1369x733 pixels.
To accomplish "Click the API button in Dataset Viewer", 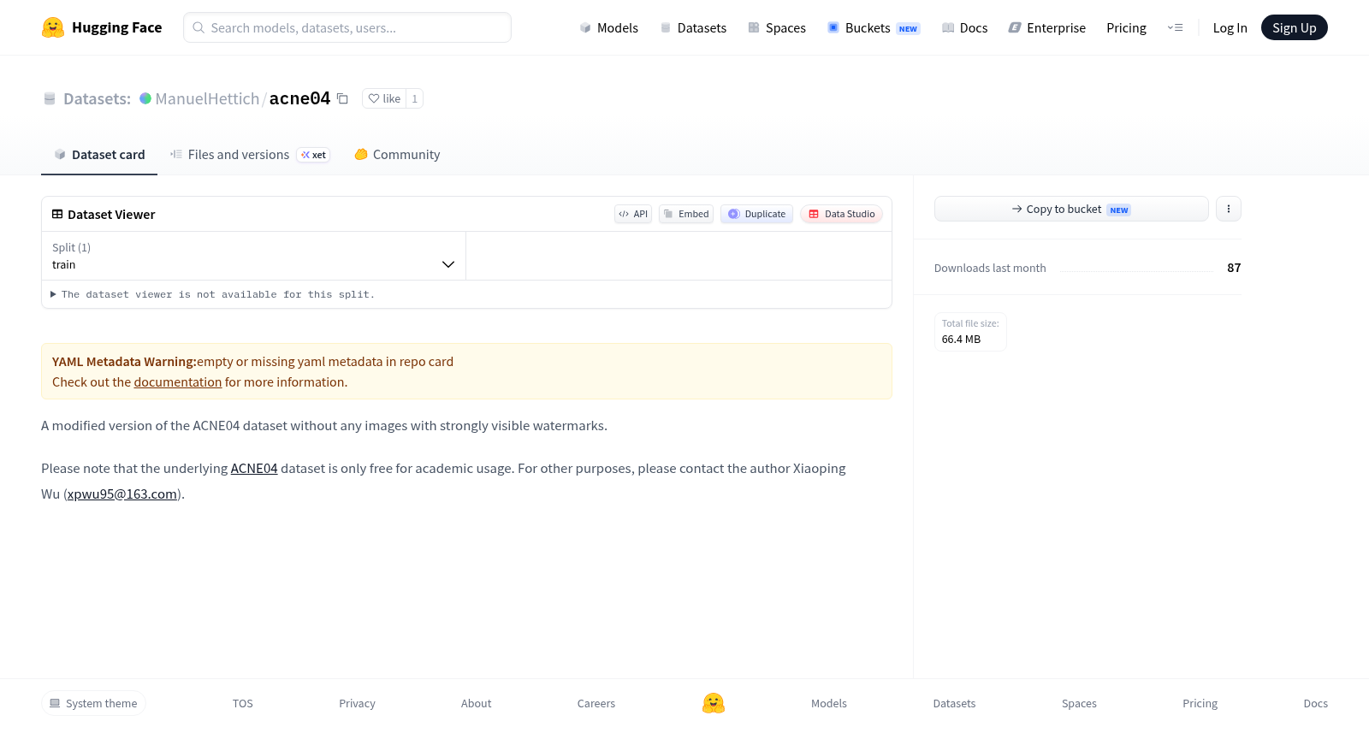I will [633, 214].
